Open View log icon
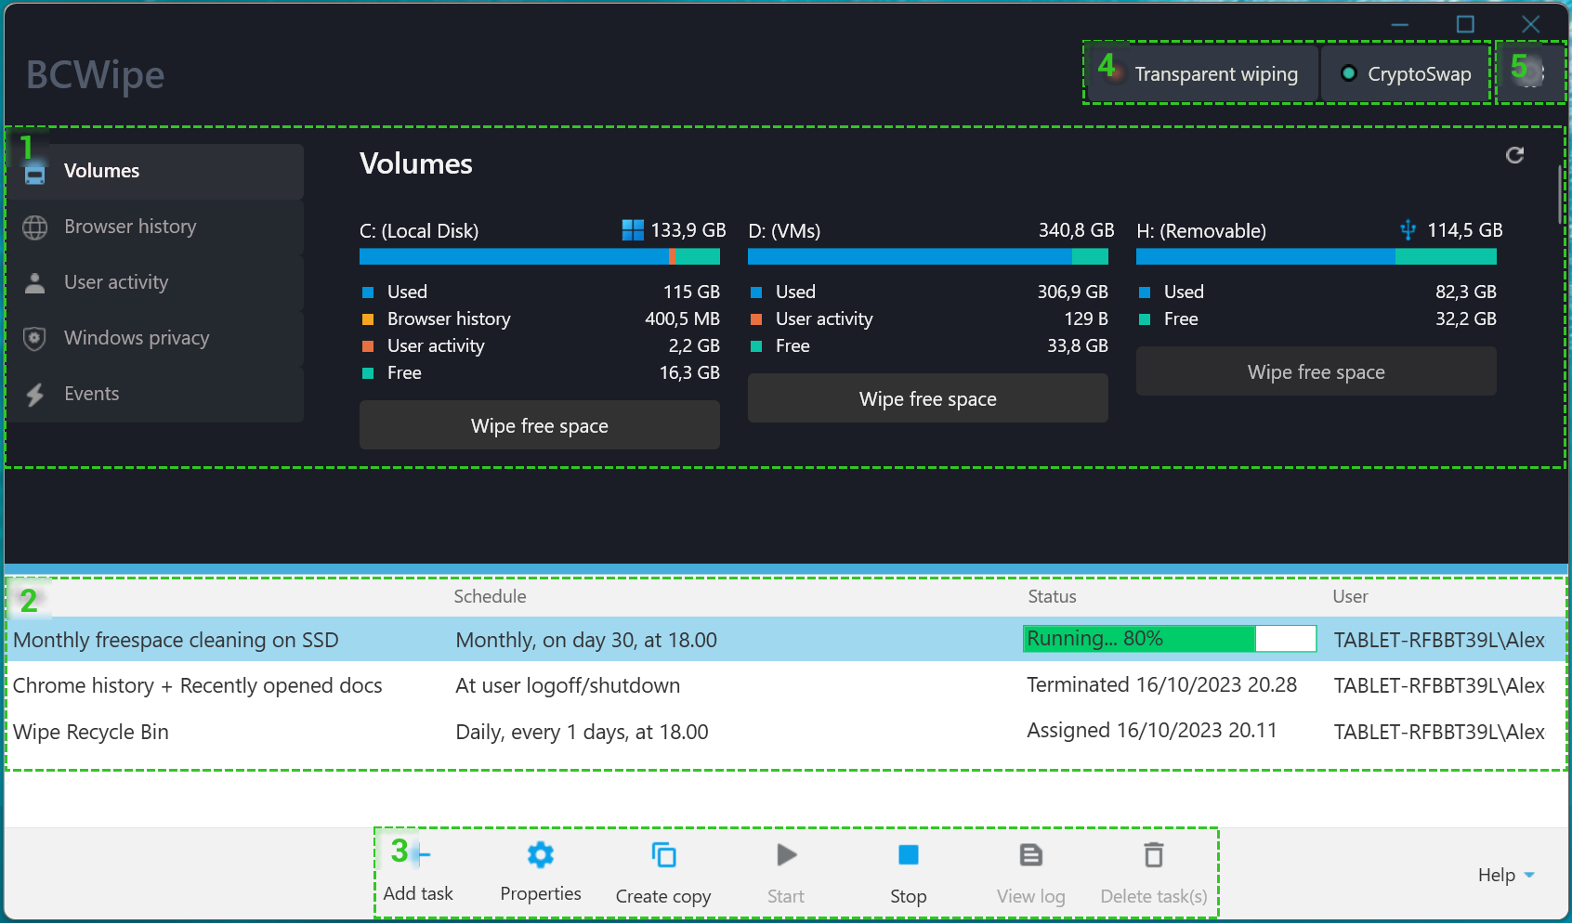This screenshot has width=1572, height=923. point(1031,854)
